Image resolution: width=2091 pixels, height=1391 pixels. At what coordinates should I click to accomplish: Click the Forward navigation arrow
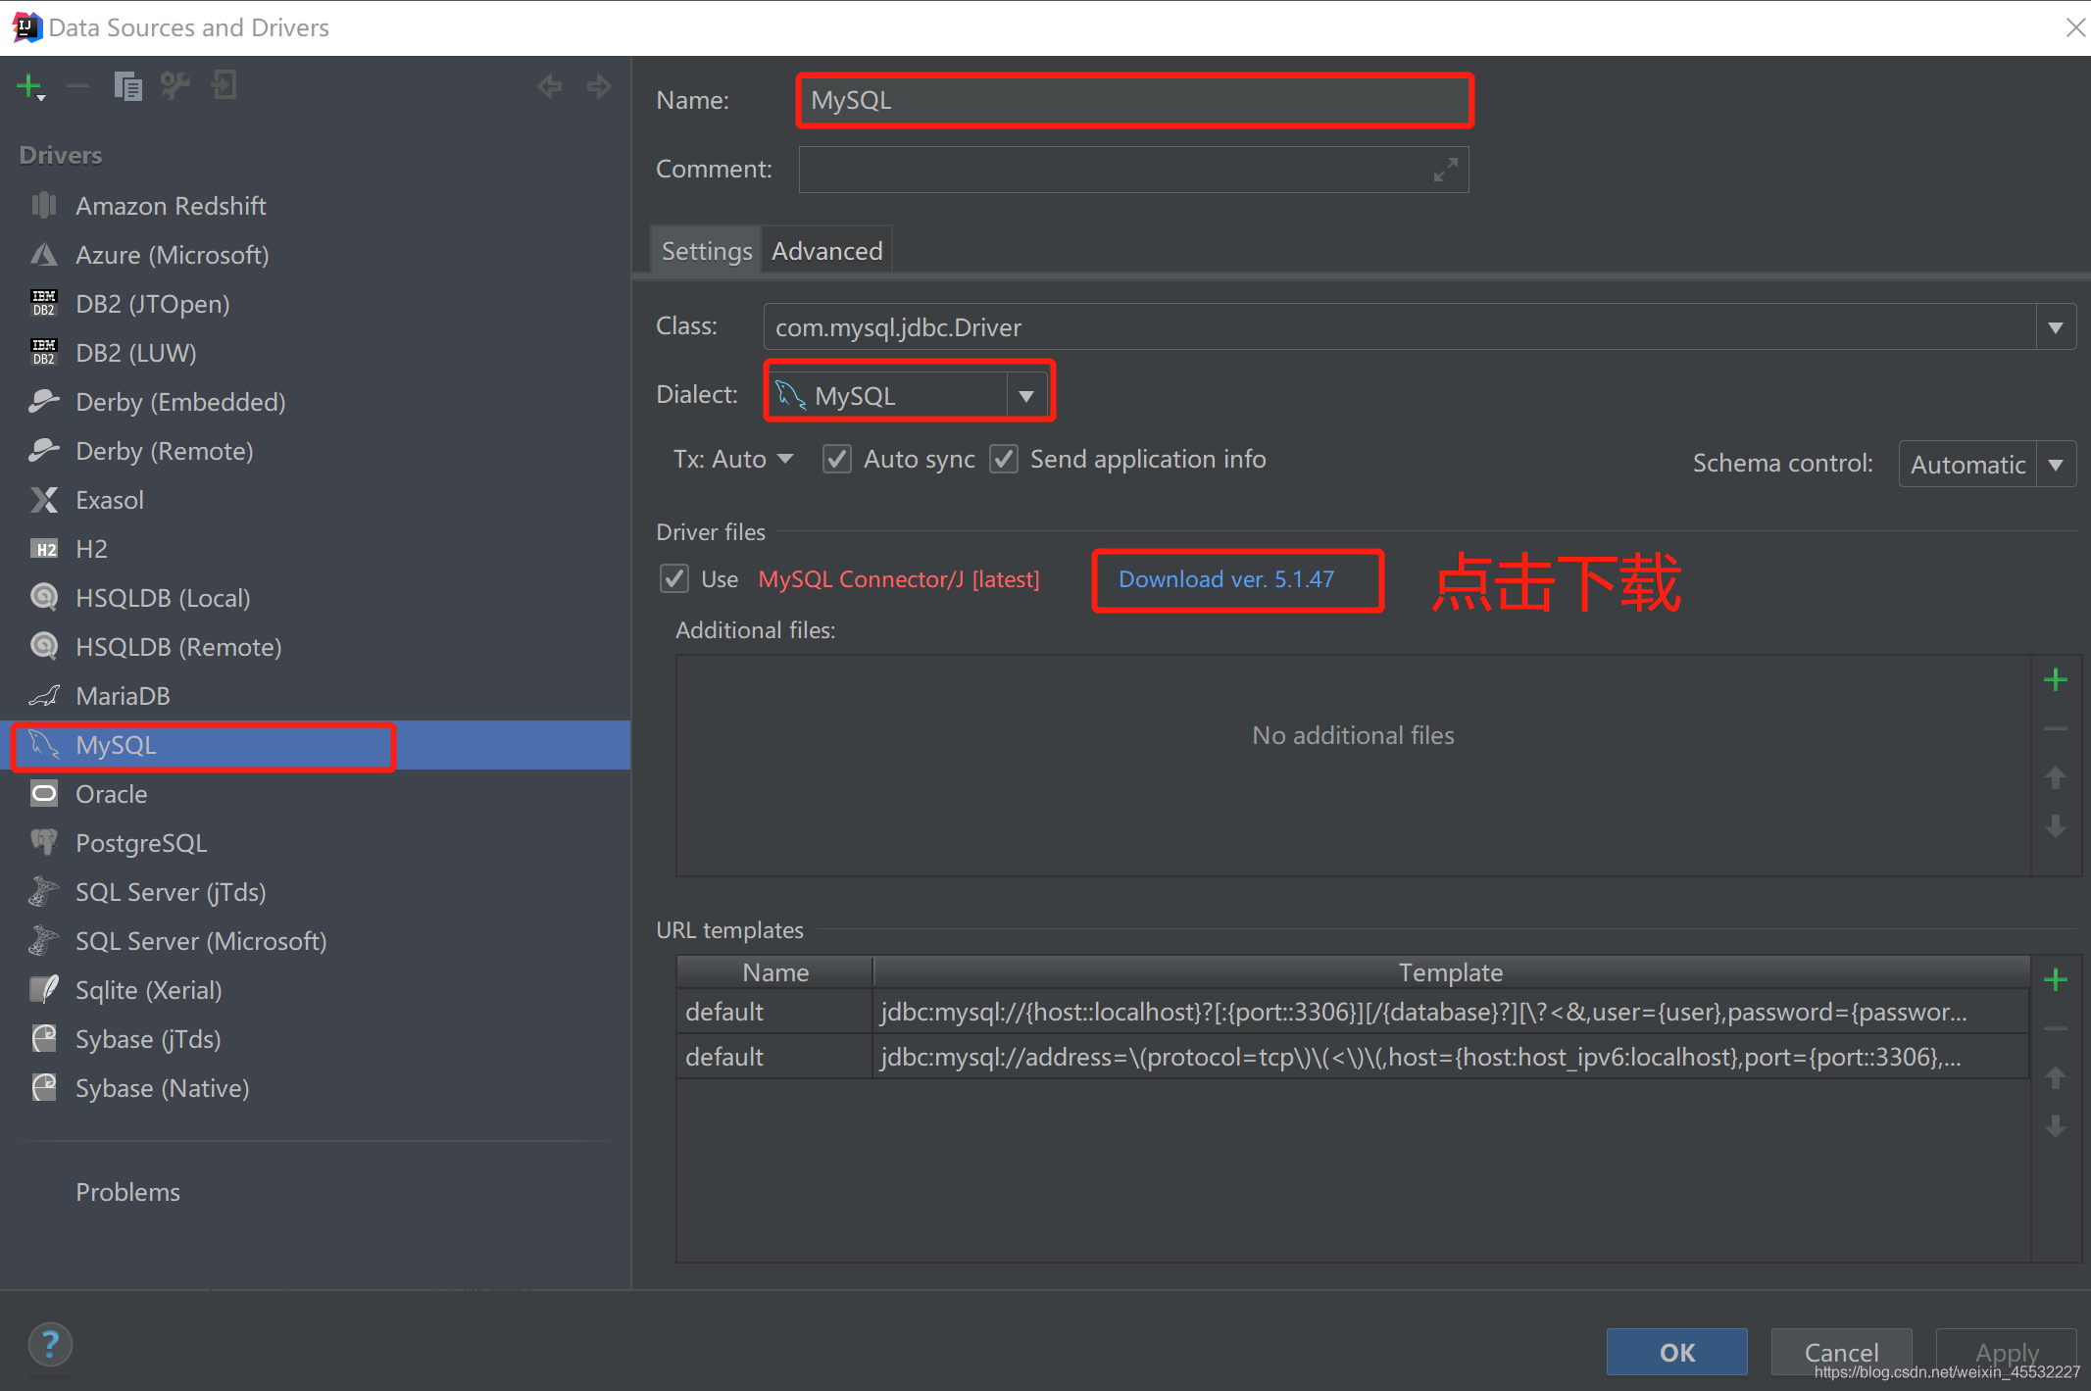point(599,86)
